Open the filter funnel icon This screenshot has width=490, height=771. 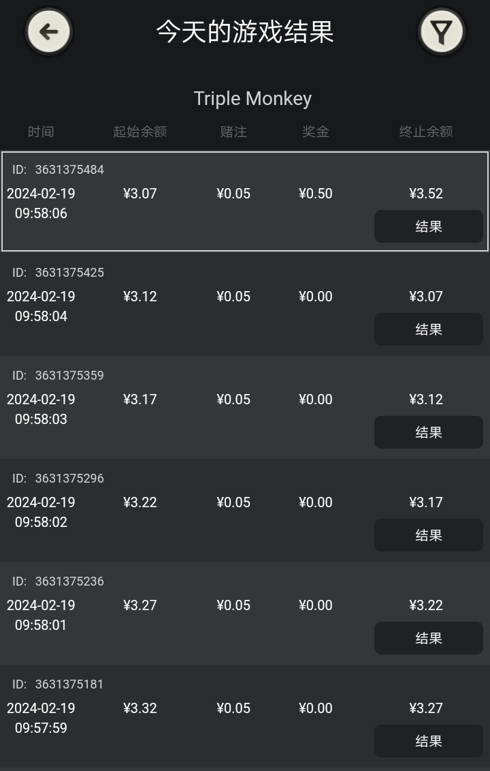442,31
